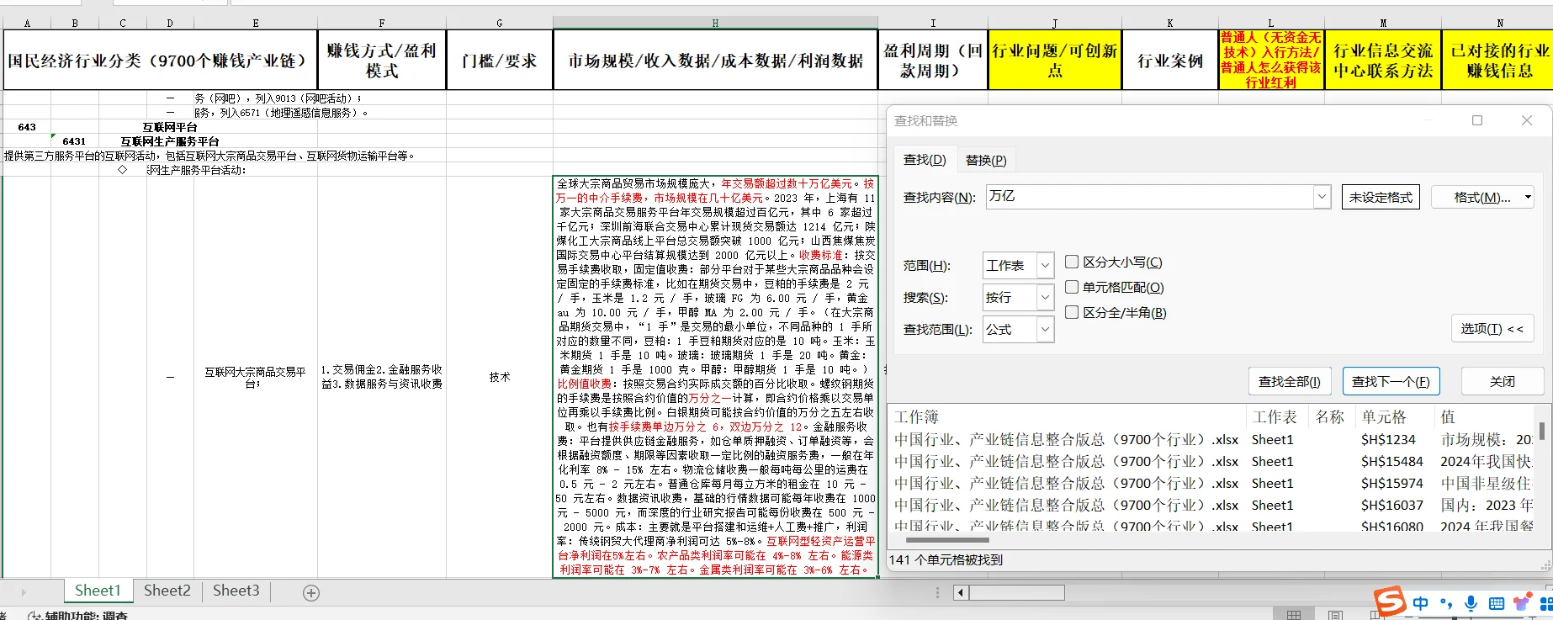Screen dimensions: 1553x620
Task: Click the 门槛/要求 header cell
Action: (x=499, y=60)
